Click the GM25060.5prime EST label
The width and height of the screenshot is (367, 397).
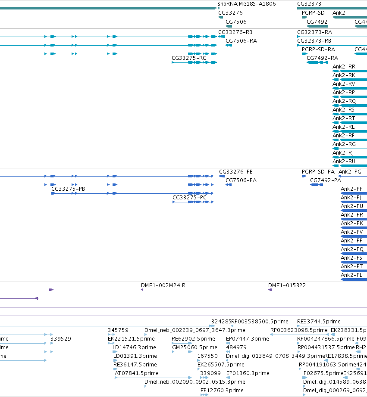(x=194, y=347)
